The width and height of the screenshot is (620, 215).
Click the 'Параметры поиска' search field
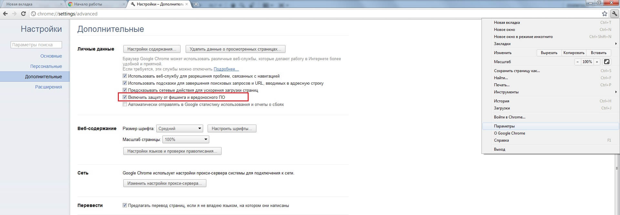pyautogui.click(x=36, y=45)
